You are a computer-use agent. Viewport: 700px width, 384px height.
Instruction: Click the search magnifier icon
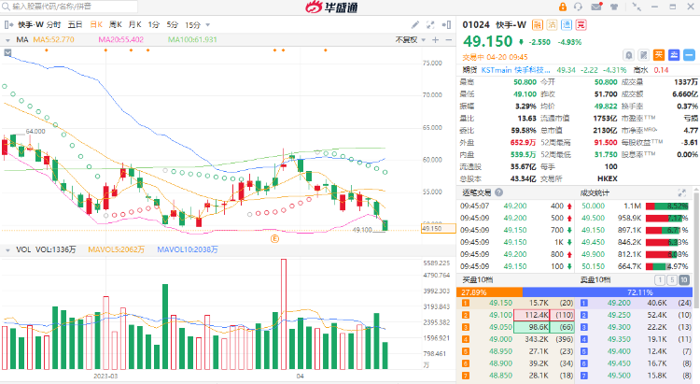(x=6, y=7)
